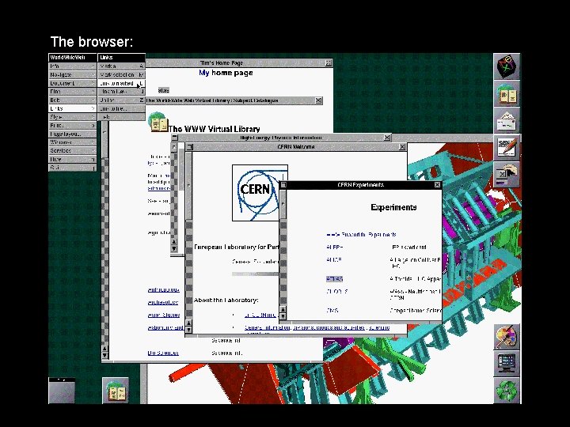570x427 pixels.
Task: Follow the CHORUS experiment link
Action: 336,292
